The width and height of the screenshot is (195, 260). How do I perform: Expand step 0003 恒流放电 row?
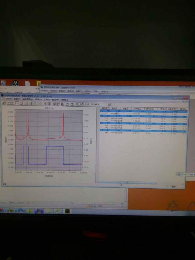(107, 120)
